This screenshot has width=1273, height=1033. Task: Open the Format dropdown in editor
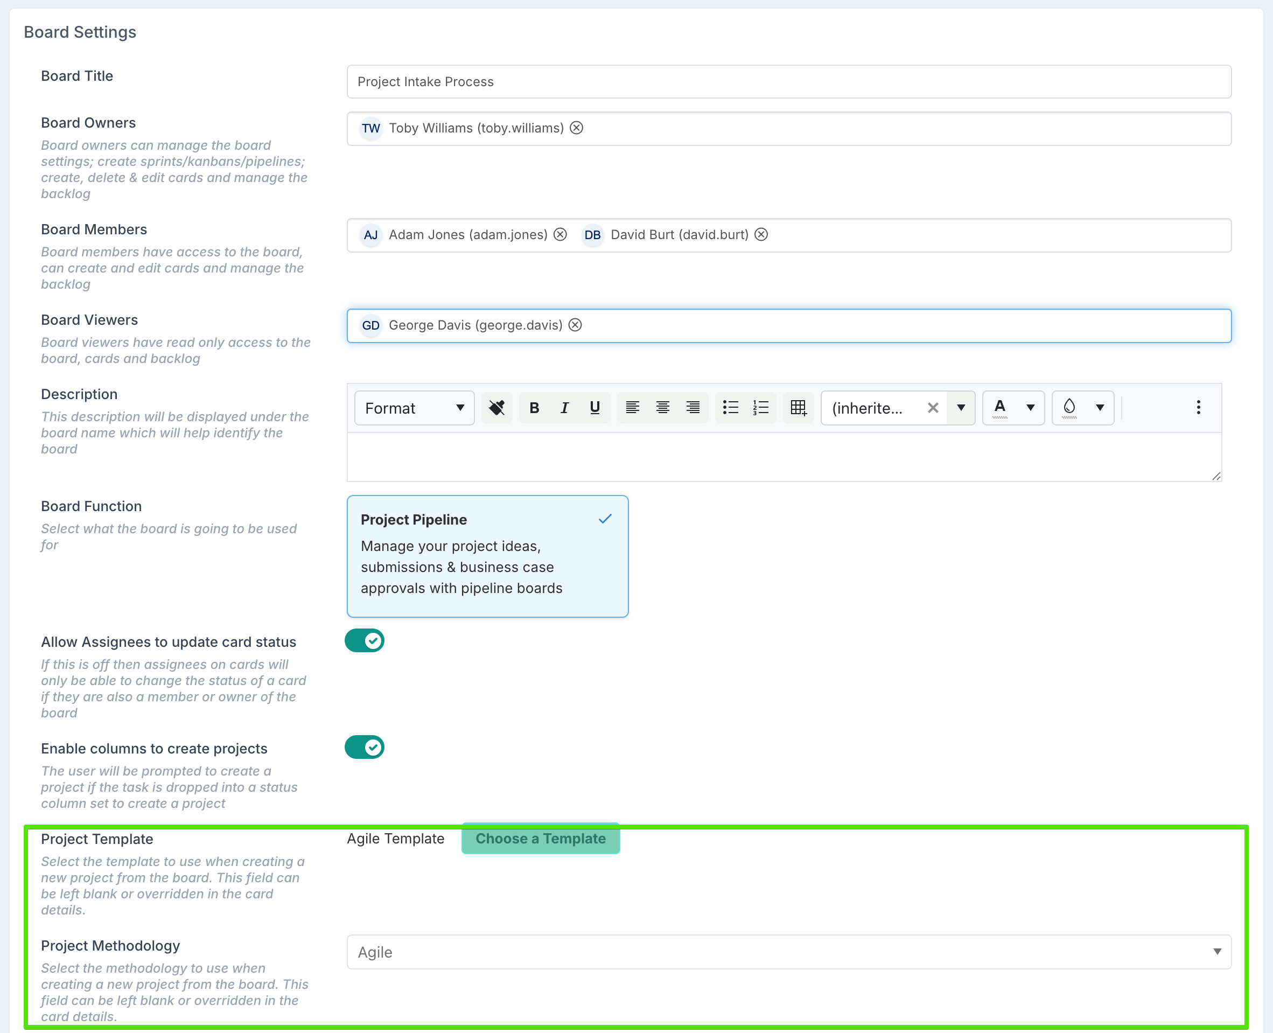coord(414,408)
